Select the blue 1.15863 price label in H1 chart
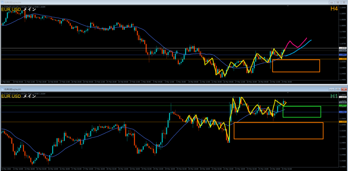This screenshot has width=348, height=171. (343, 112)
